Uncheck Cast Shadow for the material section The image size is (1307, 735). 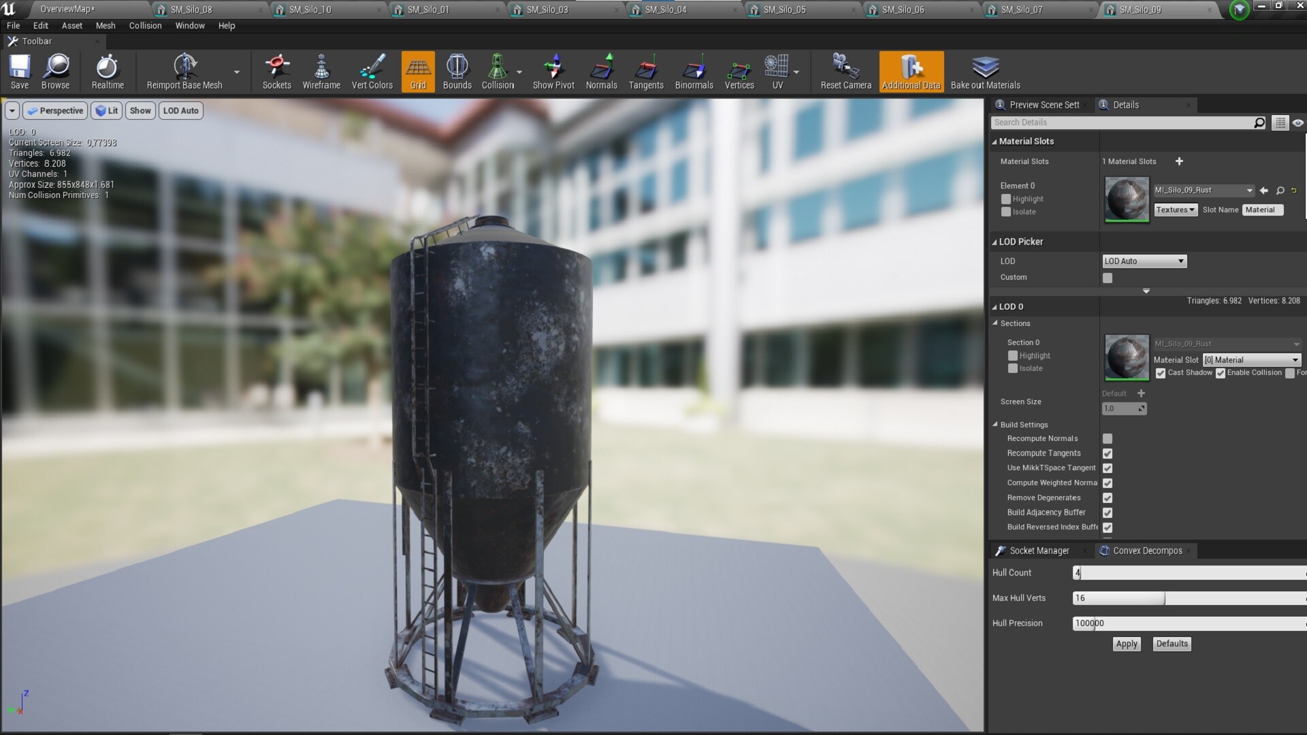point(1161,374)
